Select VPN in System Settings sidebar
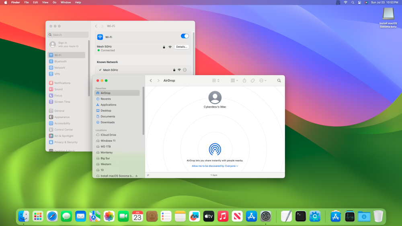 (x=66, y=74)
